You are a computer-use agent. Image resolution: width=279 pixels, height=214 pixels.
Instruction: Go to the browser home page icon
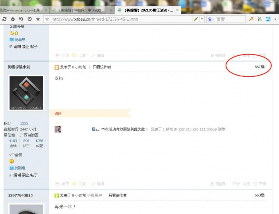(x=13, y=19)
